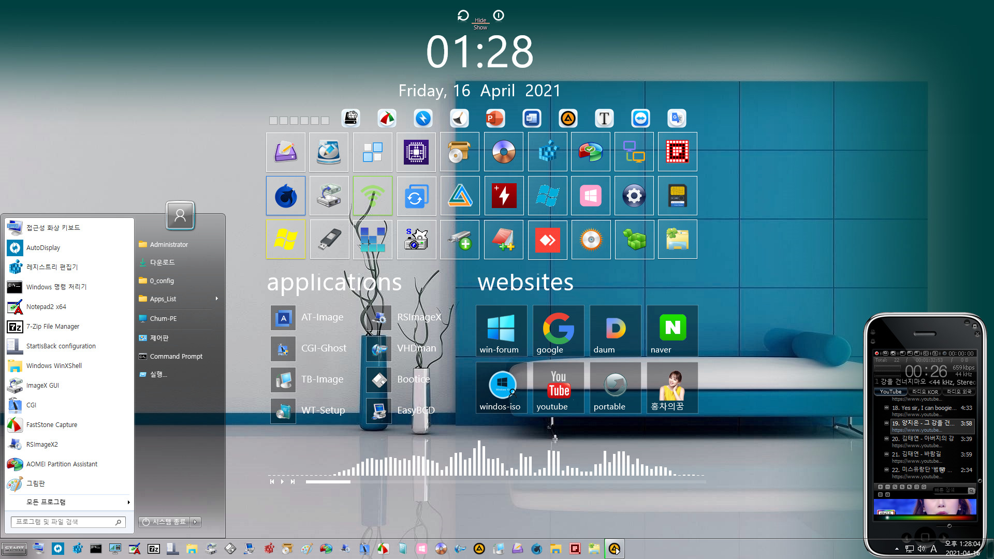
Task: Open the red AnyDesk tile
Action: [x=548, y=239]
